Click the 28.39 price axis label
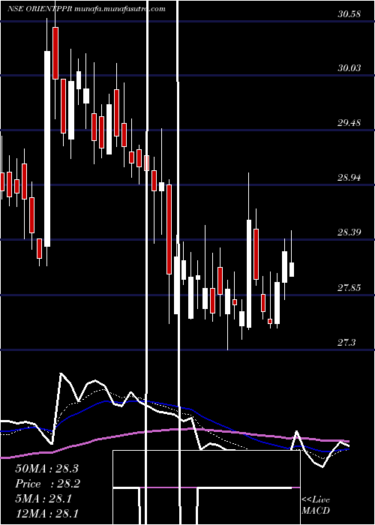This screenshot has width=375, height=525. click(349, 232)
